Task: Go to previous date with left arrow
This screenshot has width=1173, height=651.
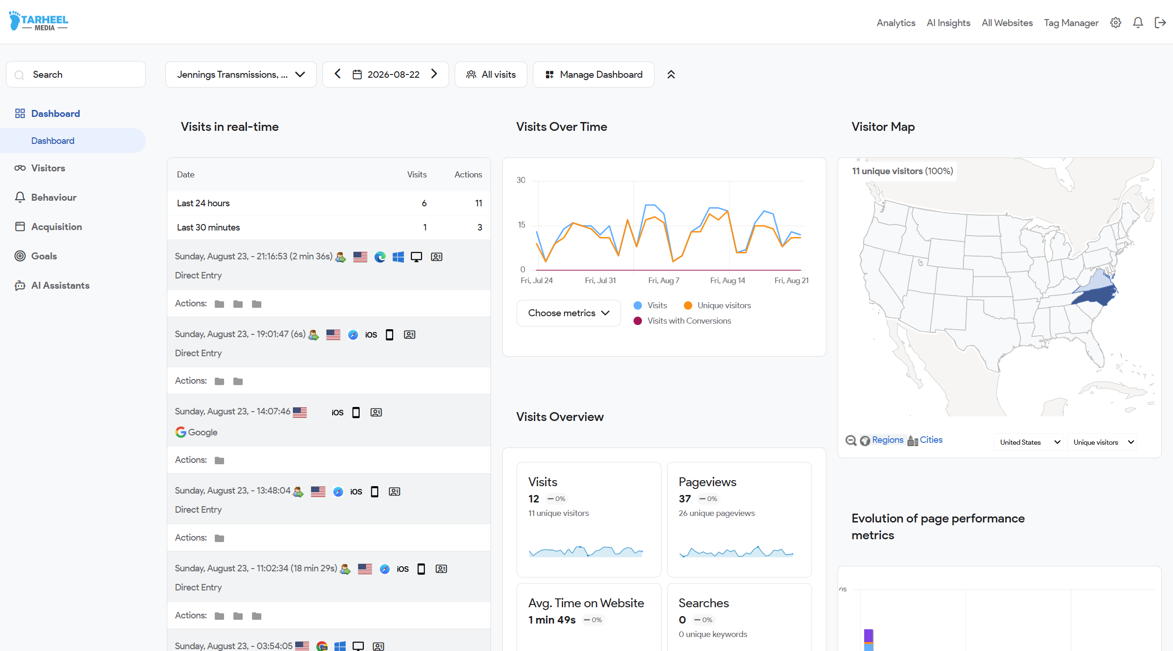Action: 338,74
